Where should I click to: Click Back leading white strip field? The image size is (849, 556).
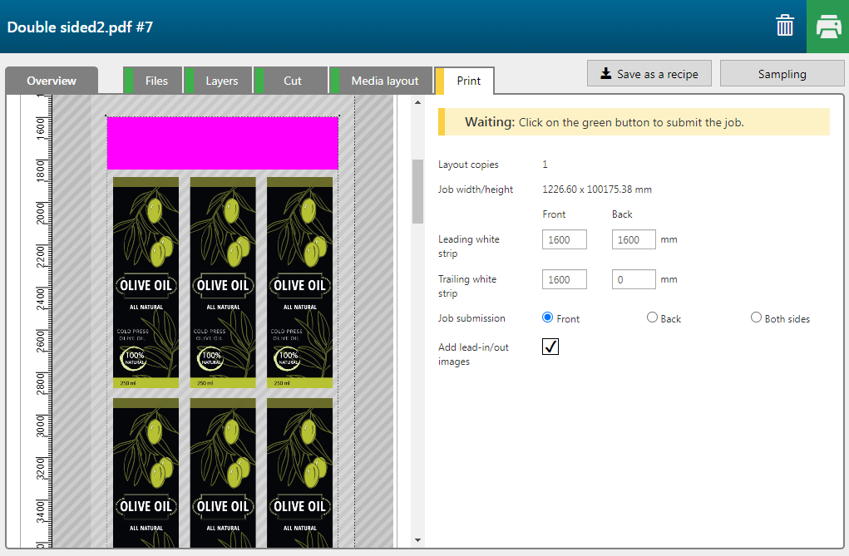[634, 239]
